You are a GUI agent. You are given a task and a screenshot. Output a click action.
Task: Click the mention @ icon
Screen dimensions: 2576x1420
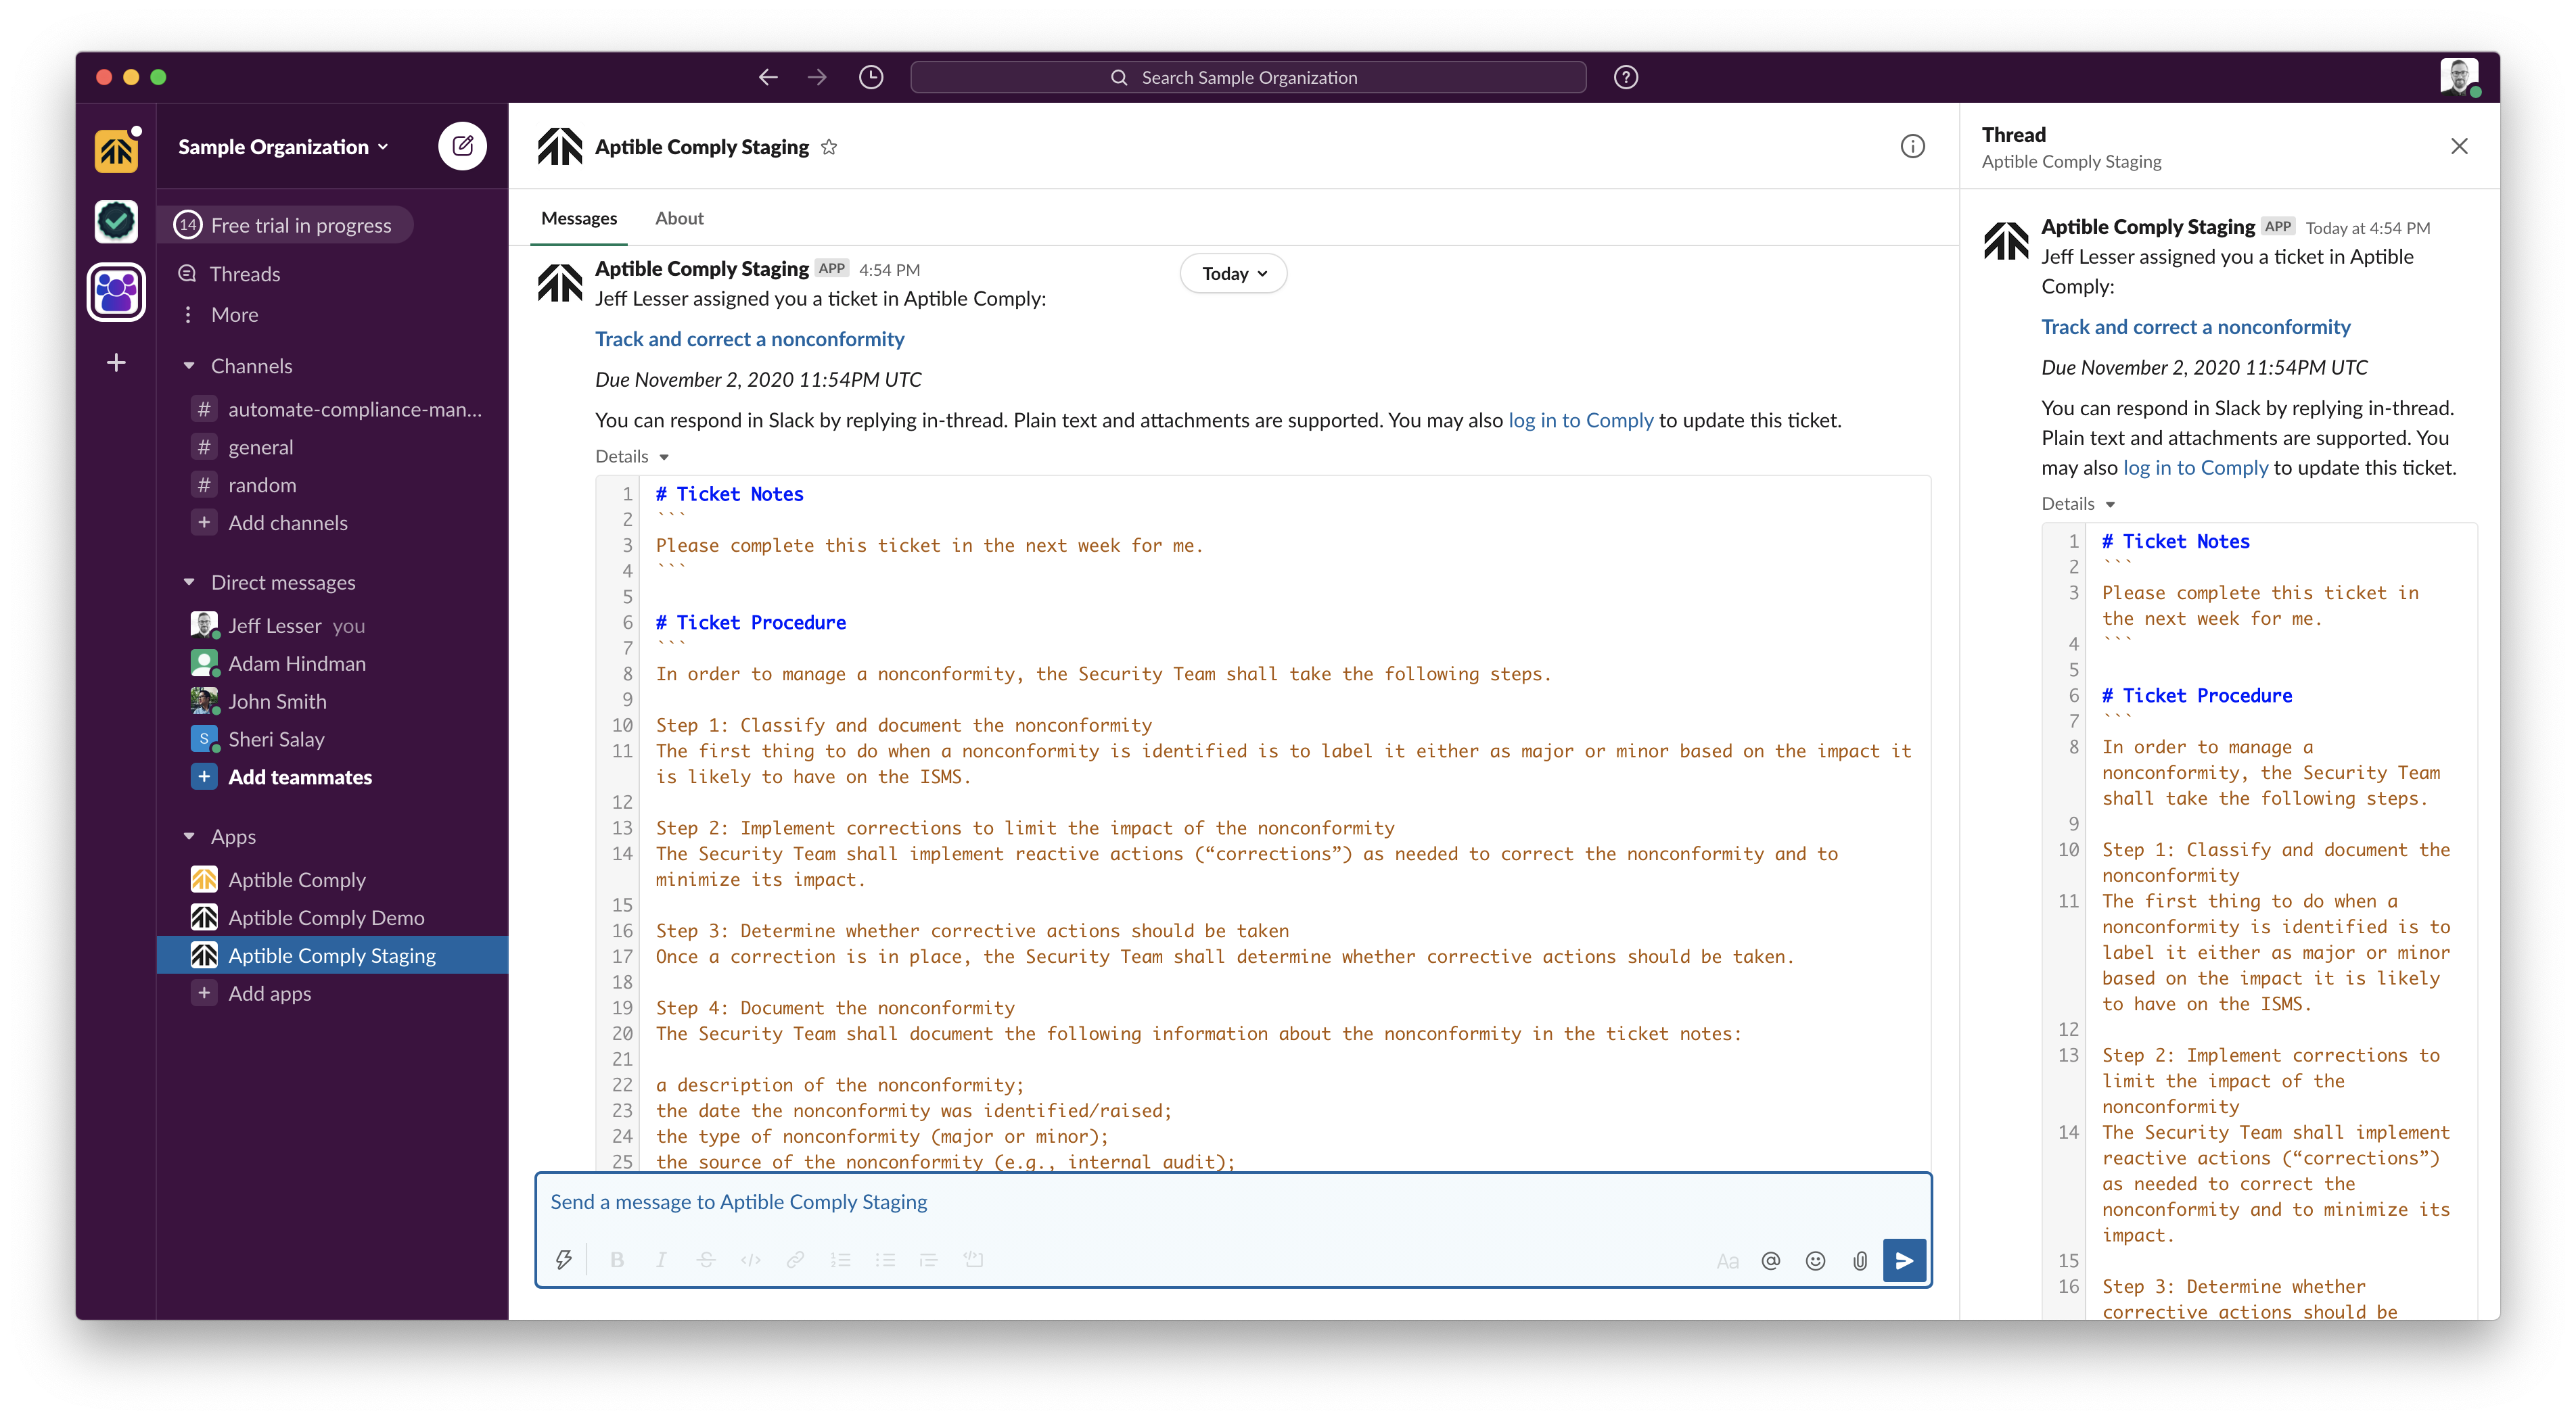click(1770, 1261)
